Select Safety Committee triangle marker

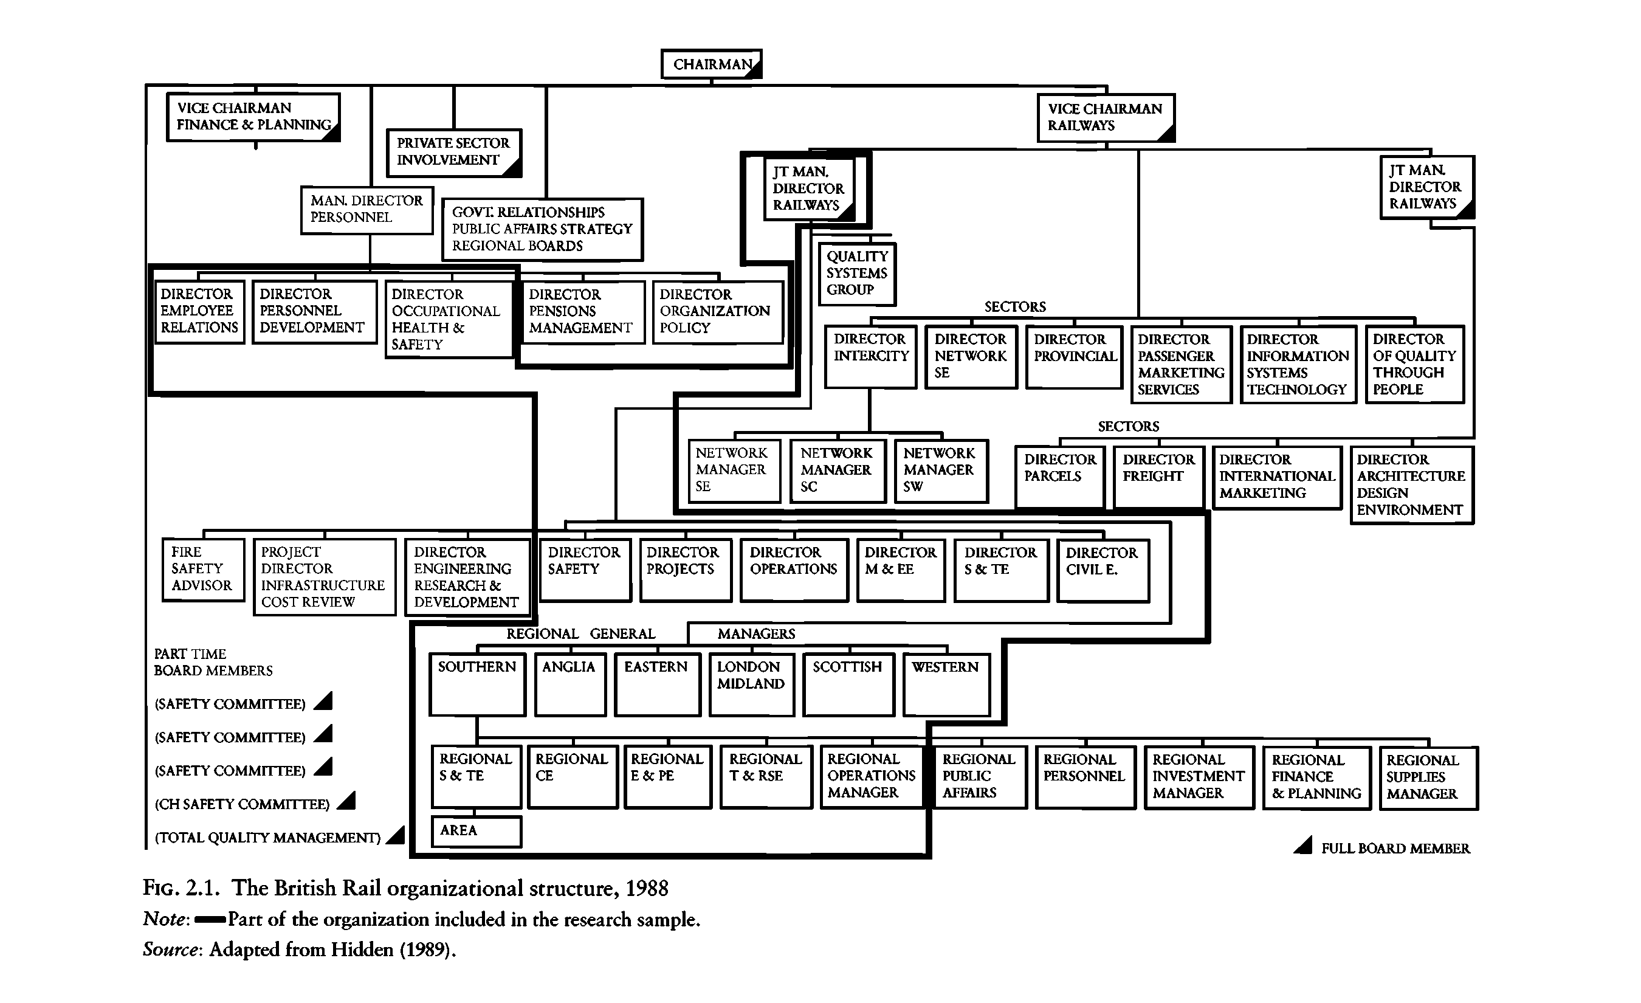tap(326, 704)
